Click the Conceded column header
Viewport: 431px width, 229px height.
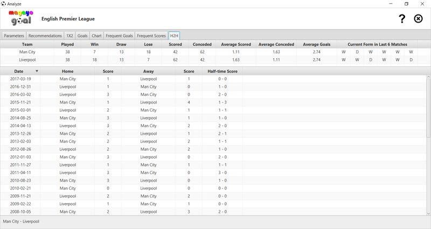(202, 44)
